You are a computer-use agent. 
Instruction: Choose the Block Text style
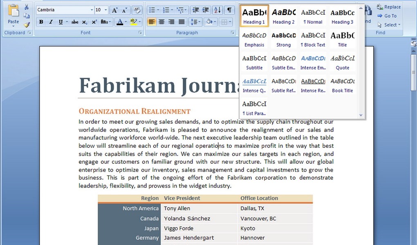[313, 39]
